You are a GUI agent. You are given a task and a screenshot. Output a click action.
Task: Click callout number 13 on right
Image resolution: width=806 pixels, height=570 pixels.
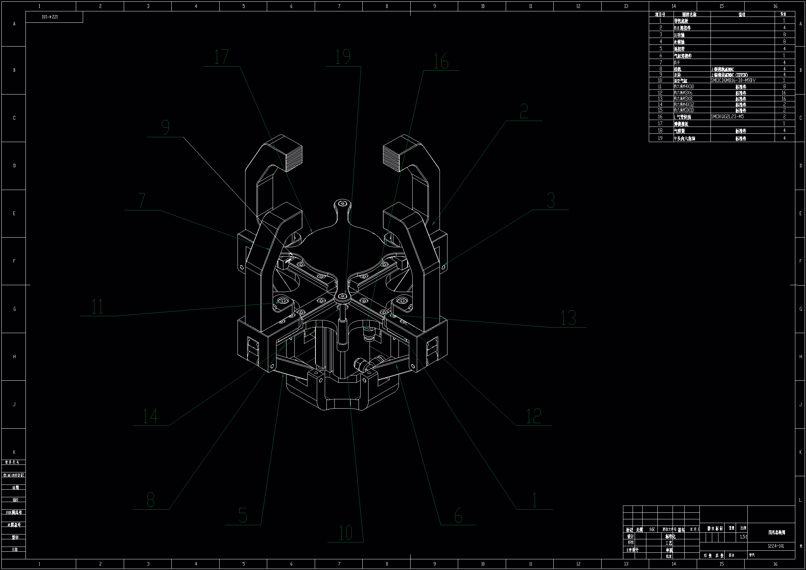568,318
